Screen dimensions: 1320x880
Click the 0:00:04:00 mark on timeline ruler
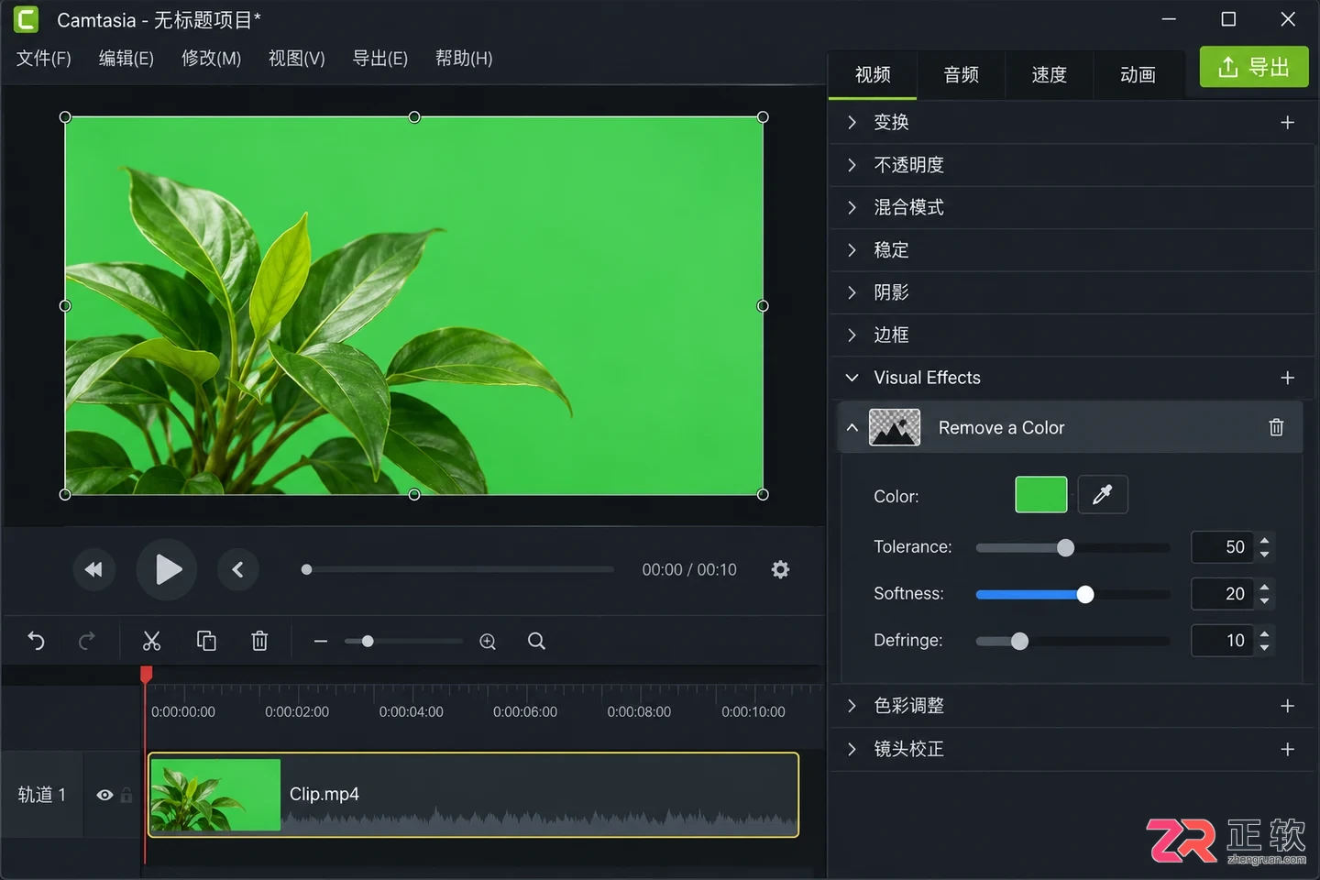(x=411, y=711)
